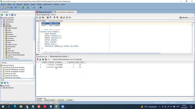Click the binoculars Find DB Object icon
195x109 pixels.
click(41, 8)
